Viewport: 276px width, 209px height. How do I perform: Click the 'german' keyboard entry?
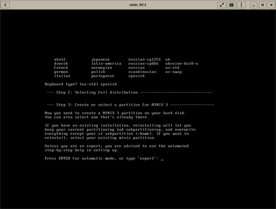(61, 72)
